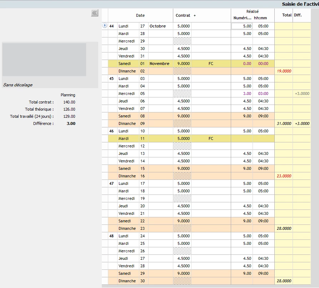Screen dimensions: 319x288
Task: Select week number 45
Action: pyautogui.click(x=111, y=79)
